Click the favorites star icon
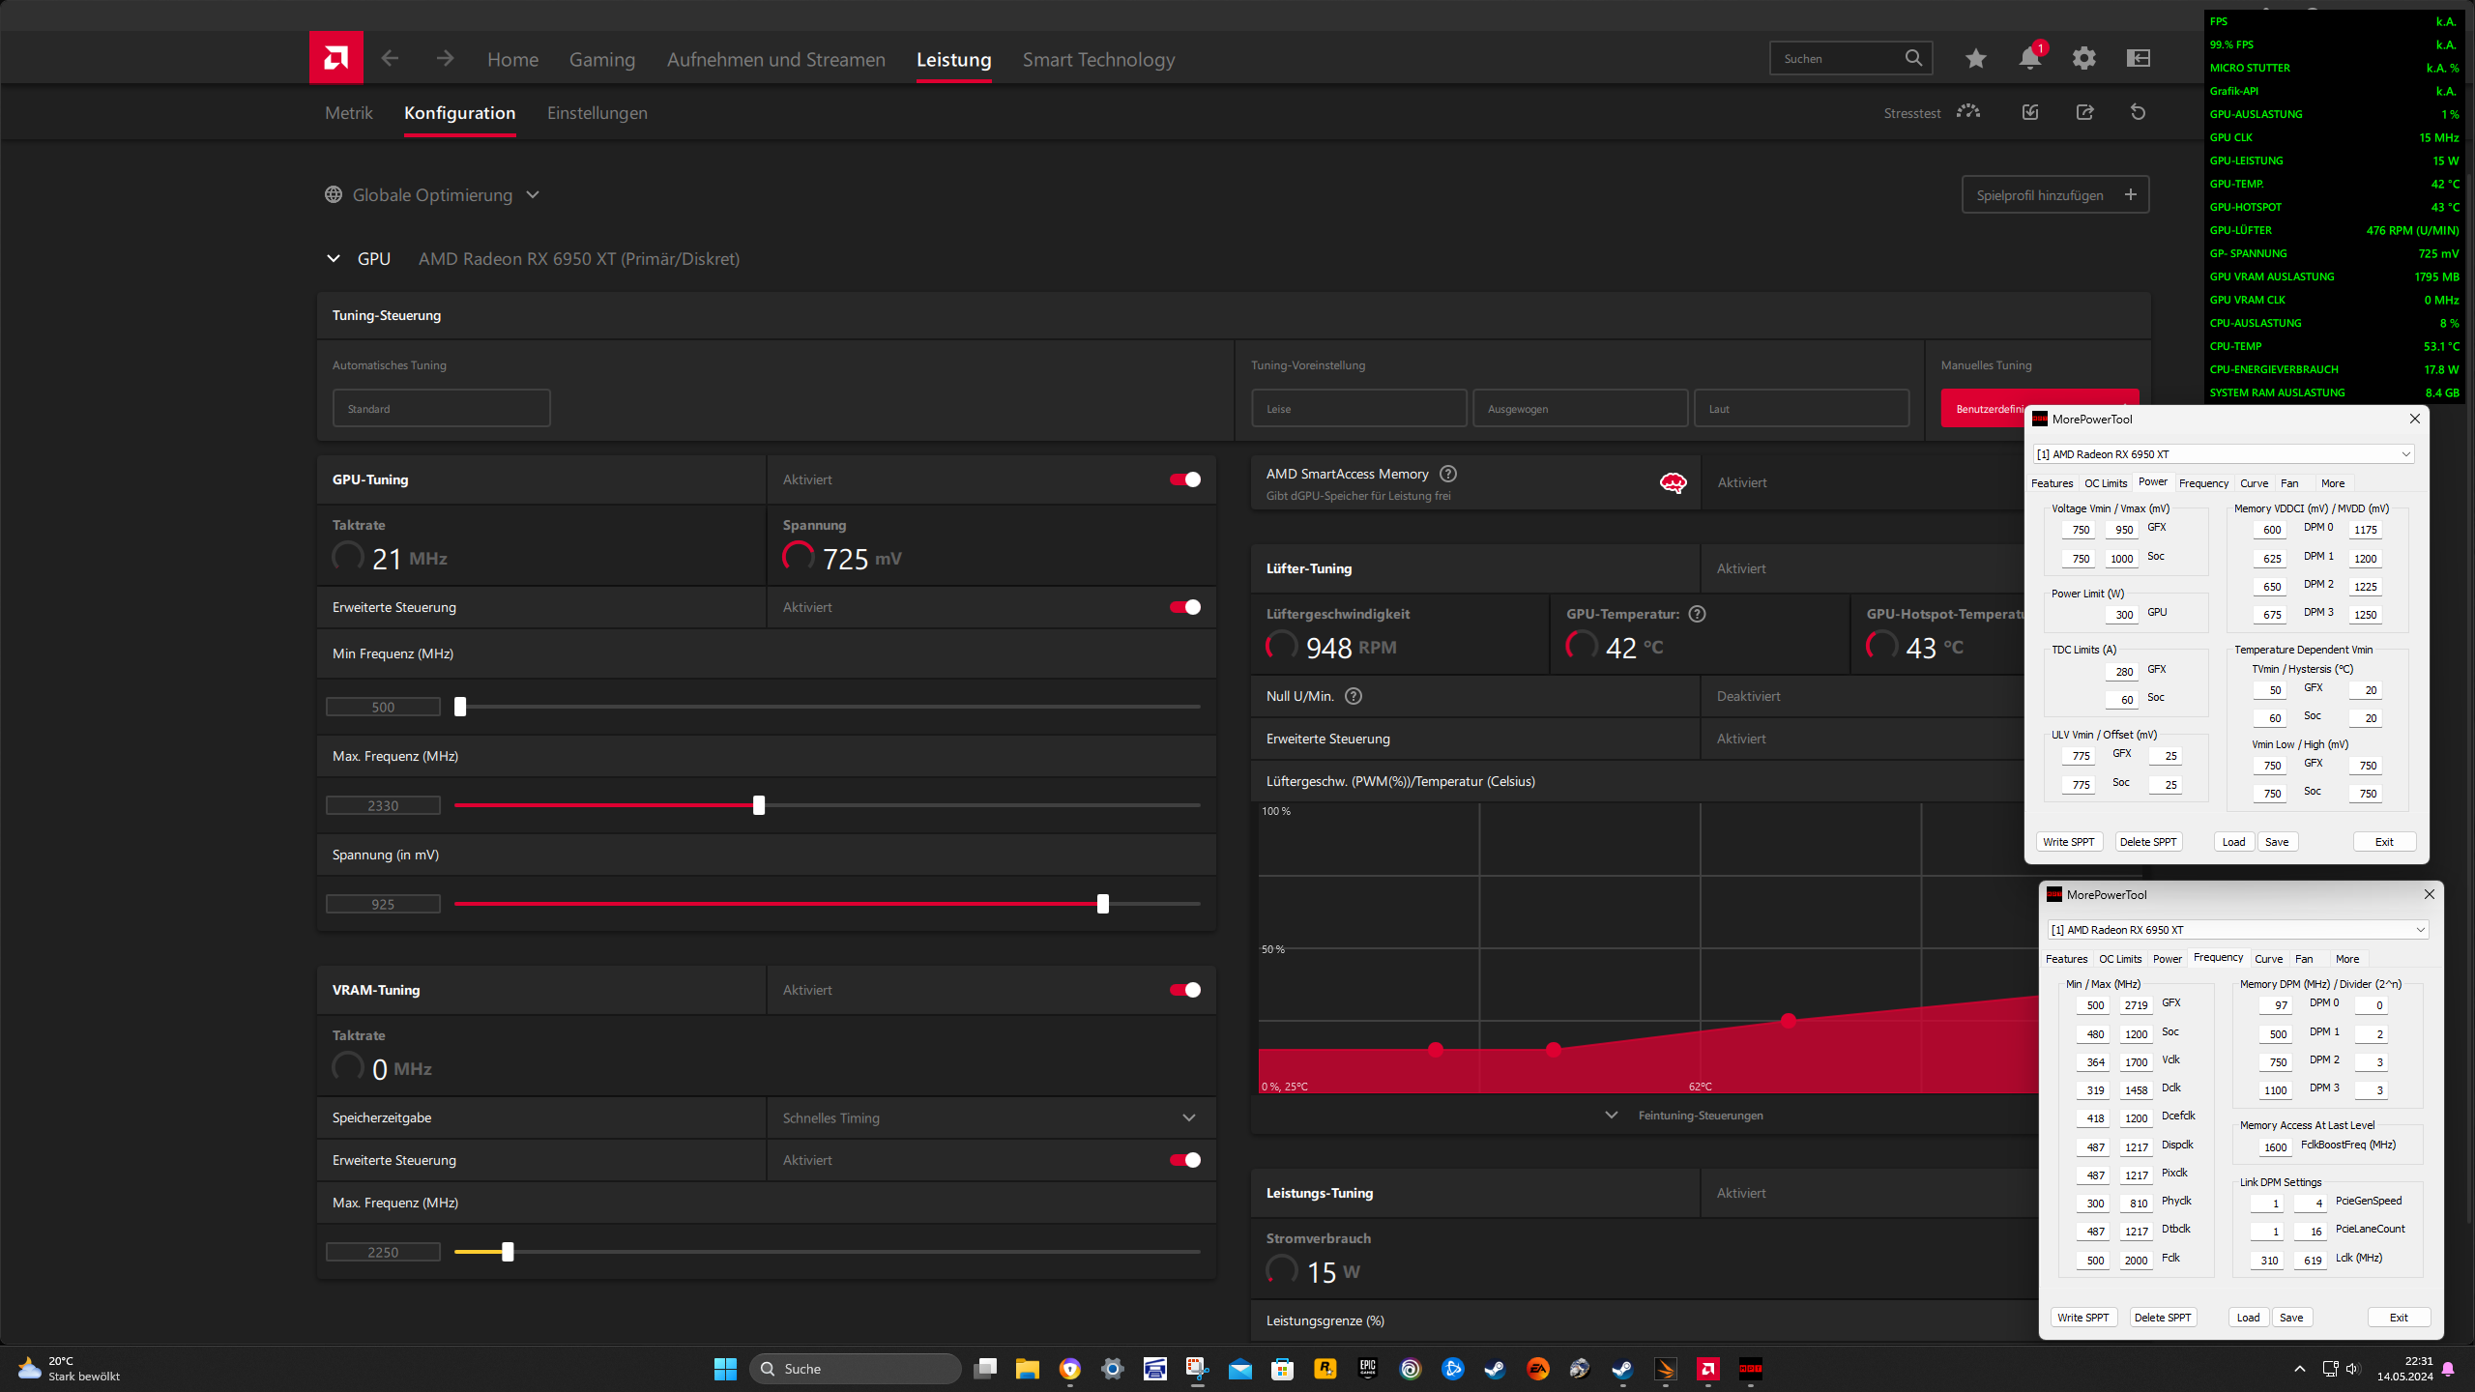 1975,59
